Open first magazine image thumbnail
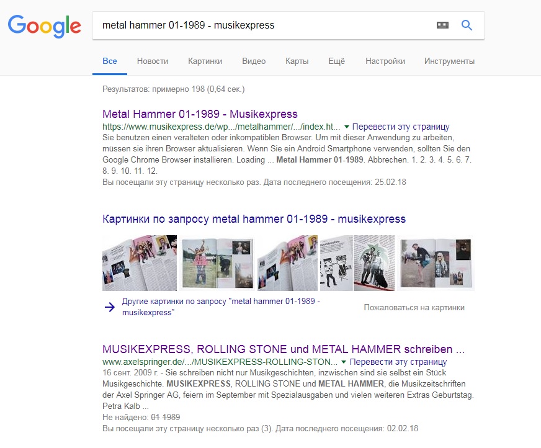Viewport: 541px width, 448px height. [x=140, y=263]
